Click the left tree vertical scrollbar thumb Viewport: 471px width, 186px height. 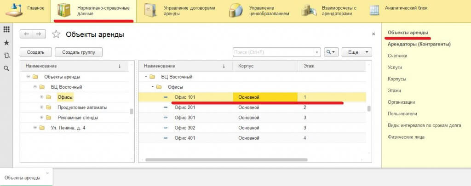coord(131,111)
